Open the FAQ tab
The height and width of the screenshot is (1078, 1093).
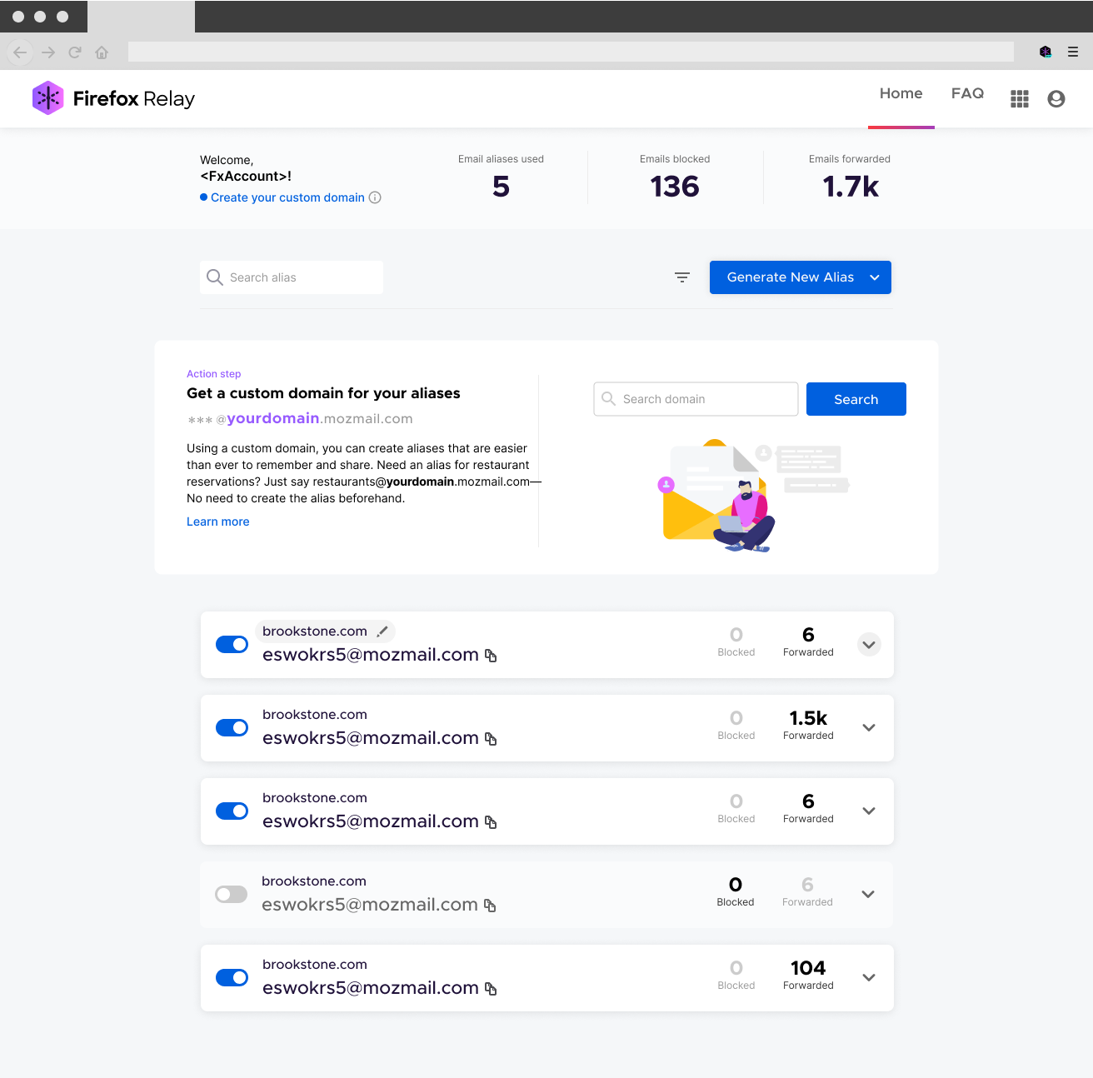click(967, 93)
